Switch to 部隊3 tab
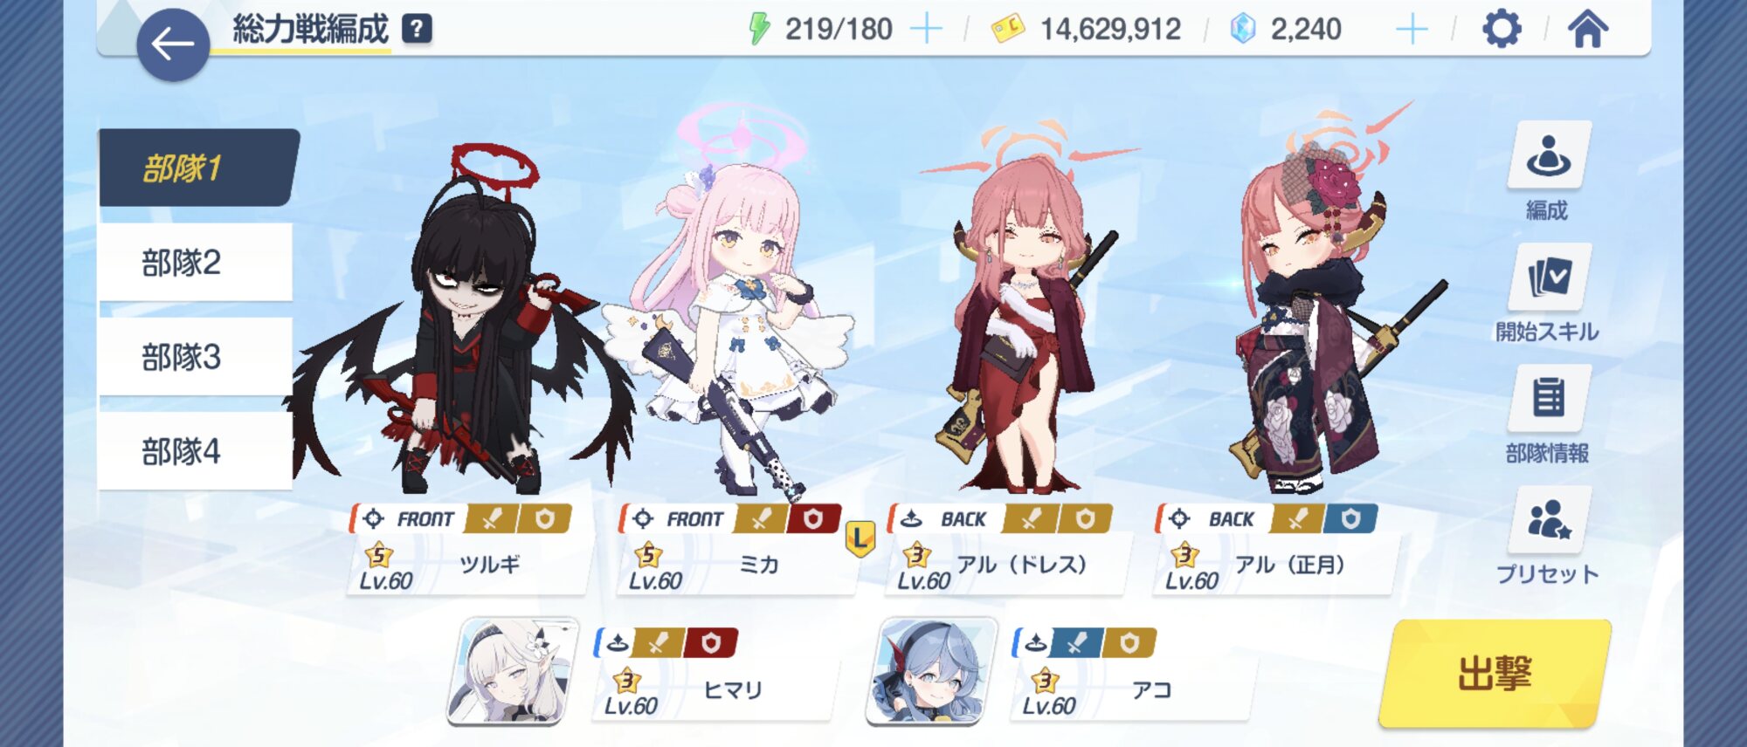Screen dimensions: 1747x747 (x=196, y=356)
